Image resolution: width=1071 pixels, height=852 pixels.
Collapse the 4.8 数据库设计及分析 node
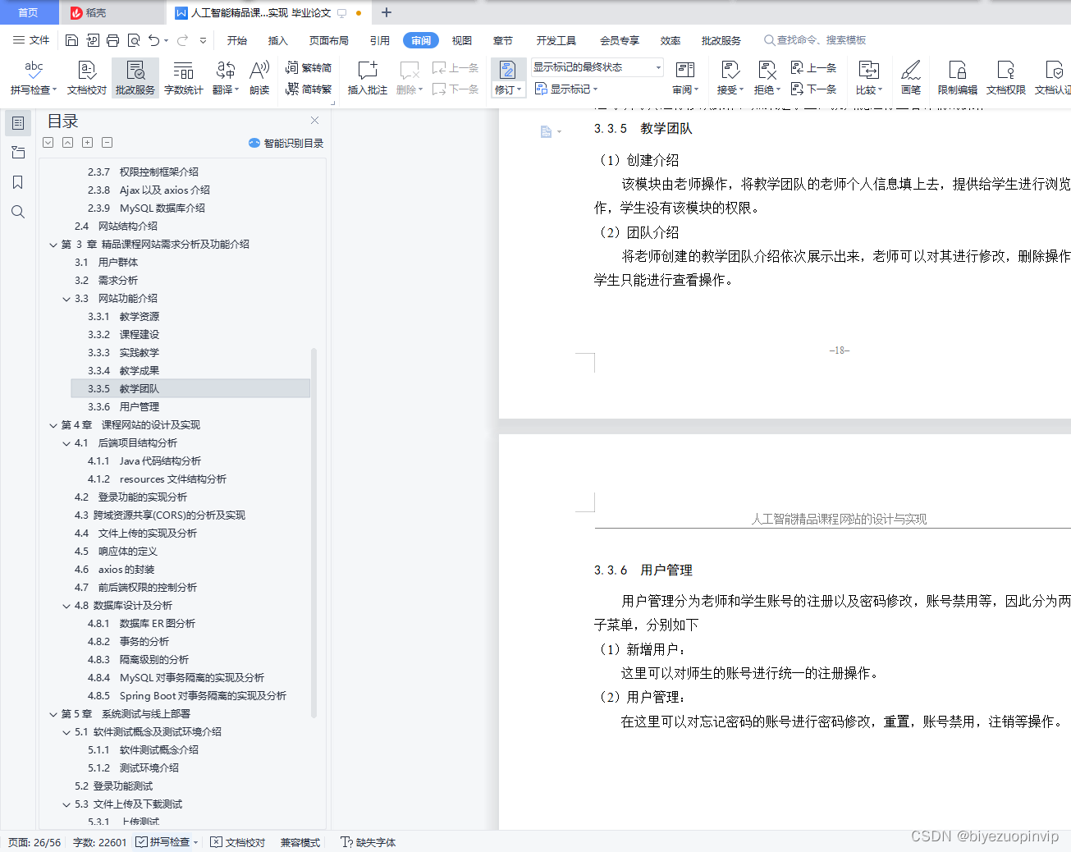(x=66, y=606)
